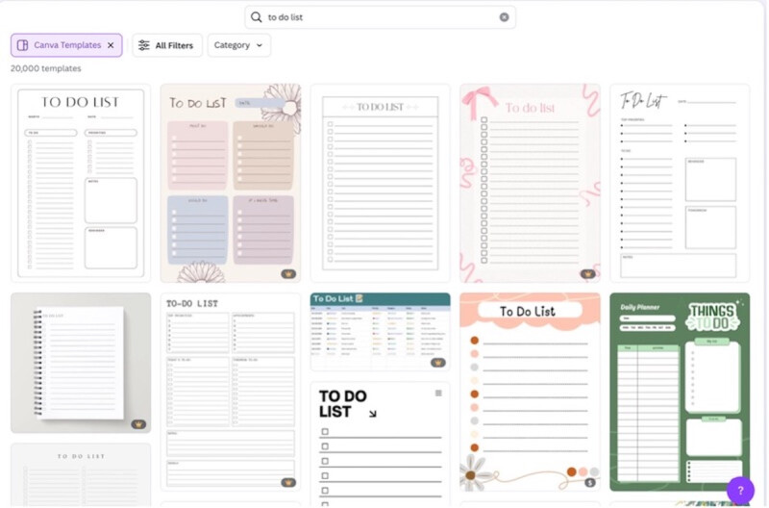769x508 pixels.
Task: Expand the Category dropdown
Action: click(x=238, y=45)
